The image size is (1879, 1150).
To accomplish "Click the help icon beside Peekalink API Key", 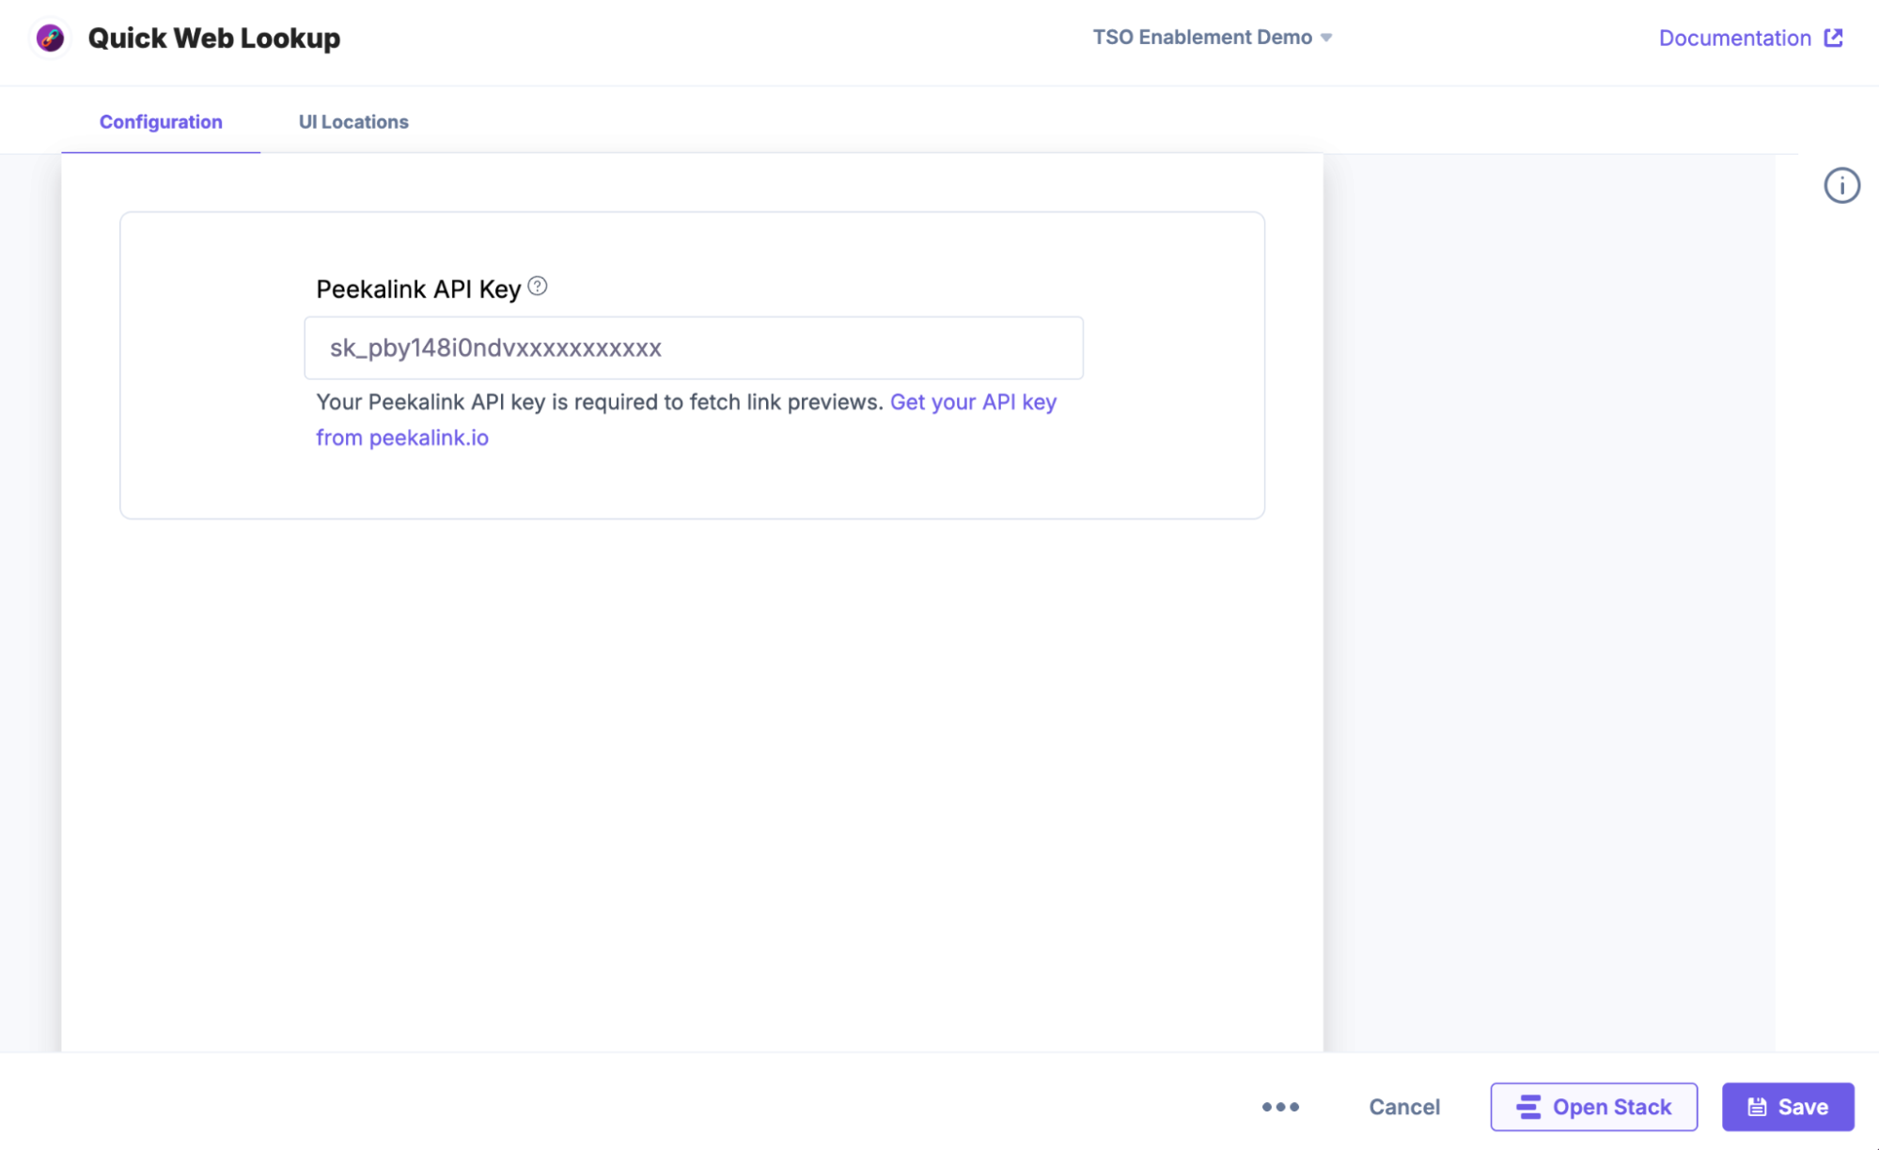I will 538,286.
